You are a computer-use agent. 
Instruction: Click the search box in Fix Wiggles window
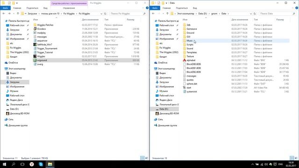point(128,14)
